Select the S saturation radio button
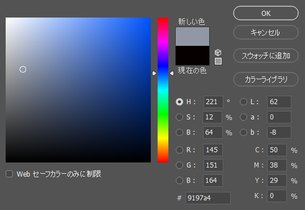305x210 pixels. (x=179, y=117)
